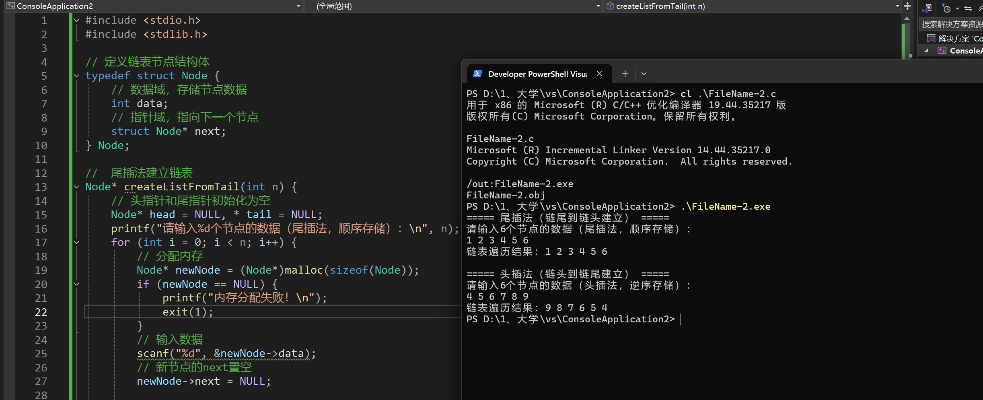This screenshot has height=400, width=983.
Task: Collapse the #include block at line 1
Action: click(x=76, y=20)
